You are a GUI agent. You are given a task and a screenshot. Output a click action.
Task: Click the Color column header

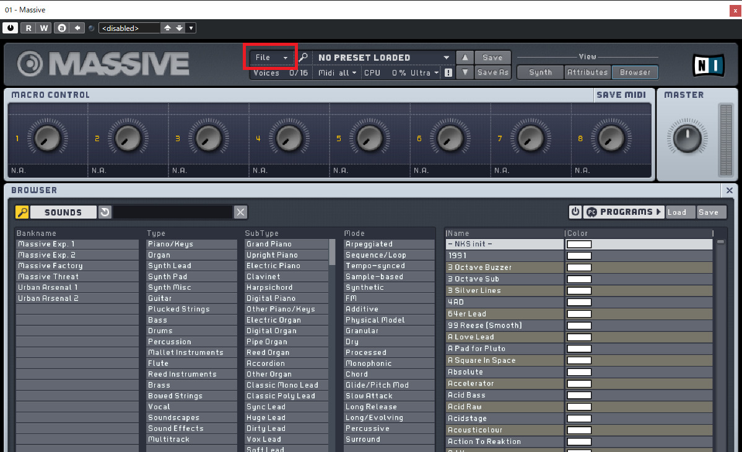click(x=639, y=233)
